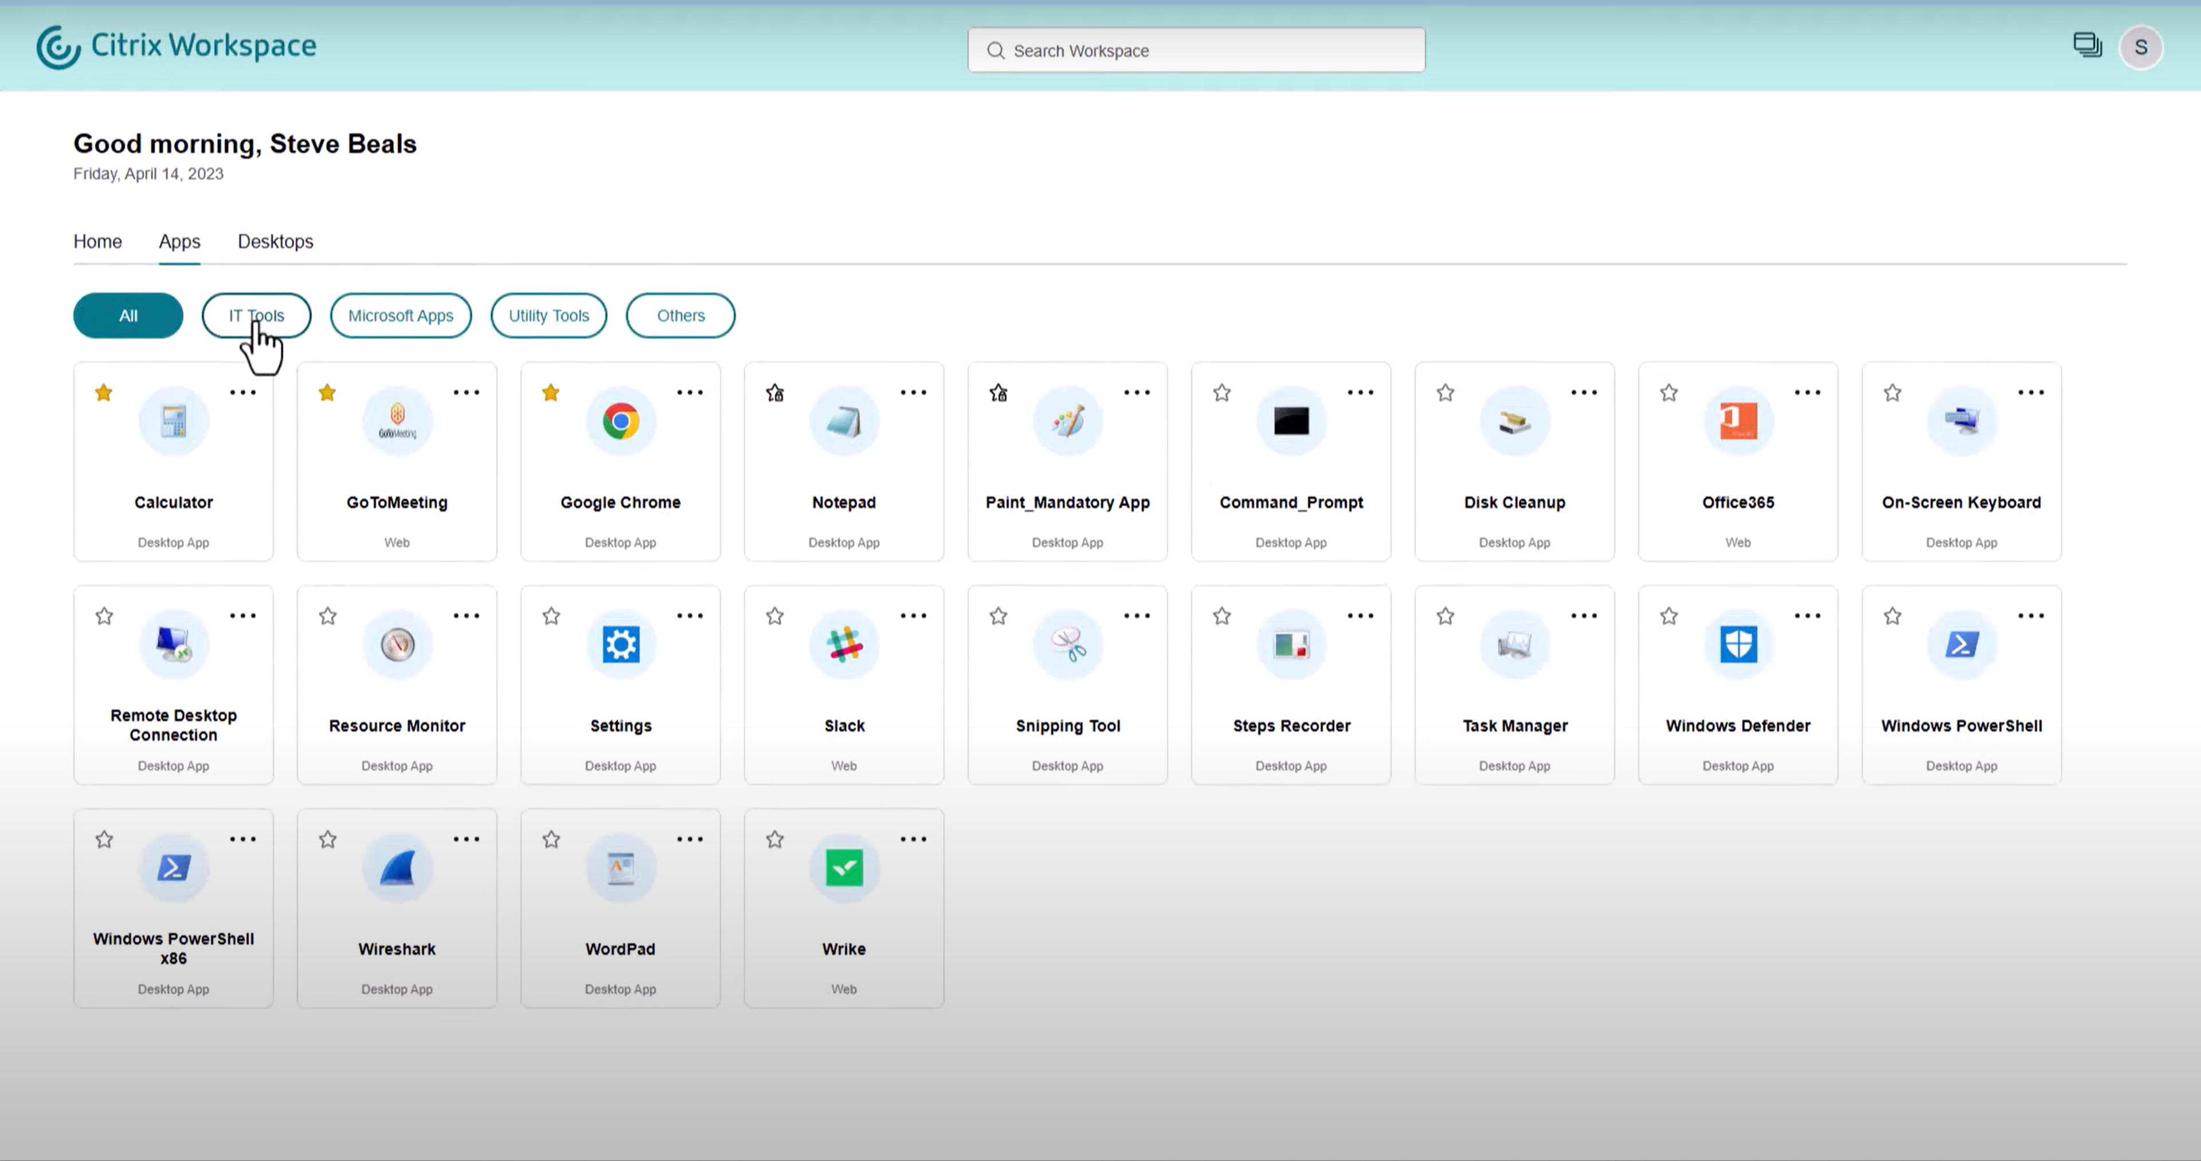2201x1161 pixels.
Task: Open the activity manager icon in header
Action: pos(2088,45)
